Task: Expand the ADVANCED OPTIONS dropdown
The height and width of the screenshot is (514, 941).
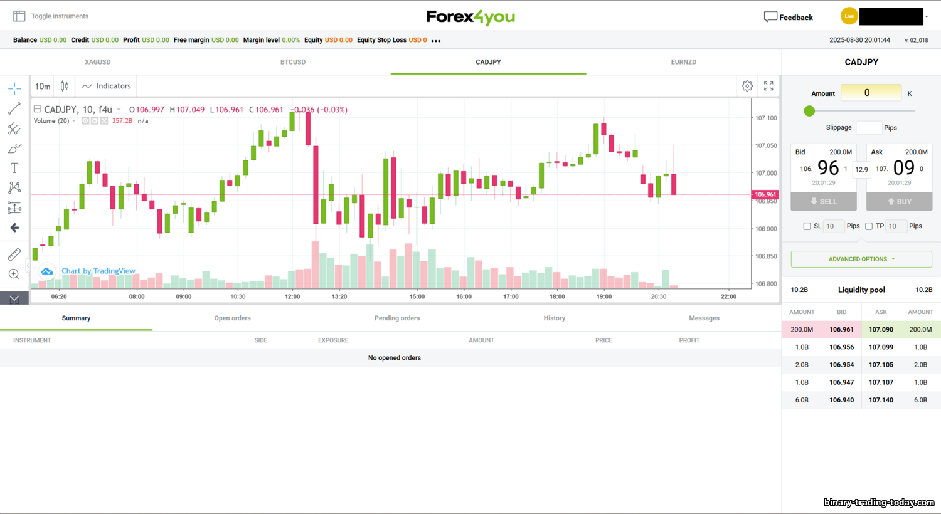Action: 861,259
